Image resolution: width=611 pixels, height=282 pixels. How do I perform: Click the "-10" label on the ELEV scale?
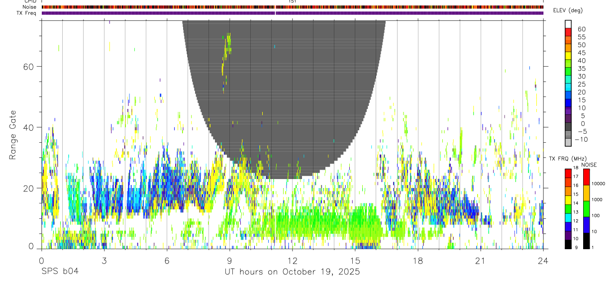[x=582, y=140]
